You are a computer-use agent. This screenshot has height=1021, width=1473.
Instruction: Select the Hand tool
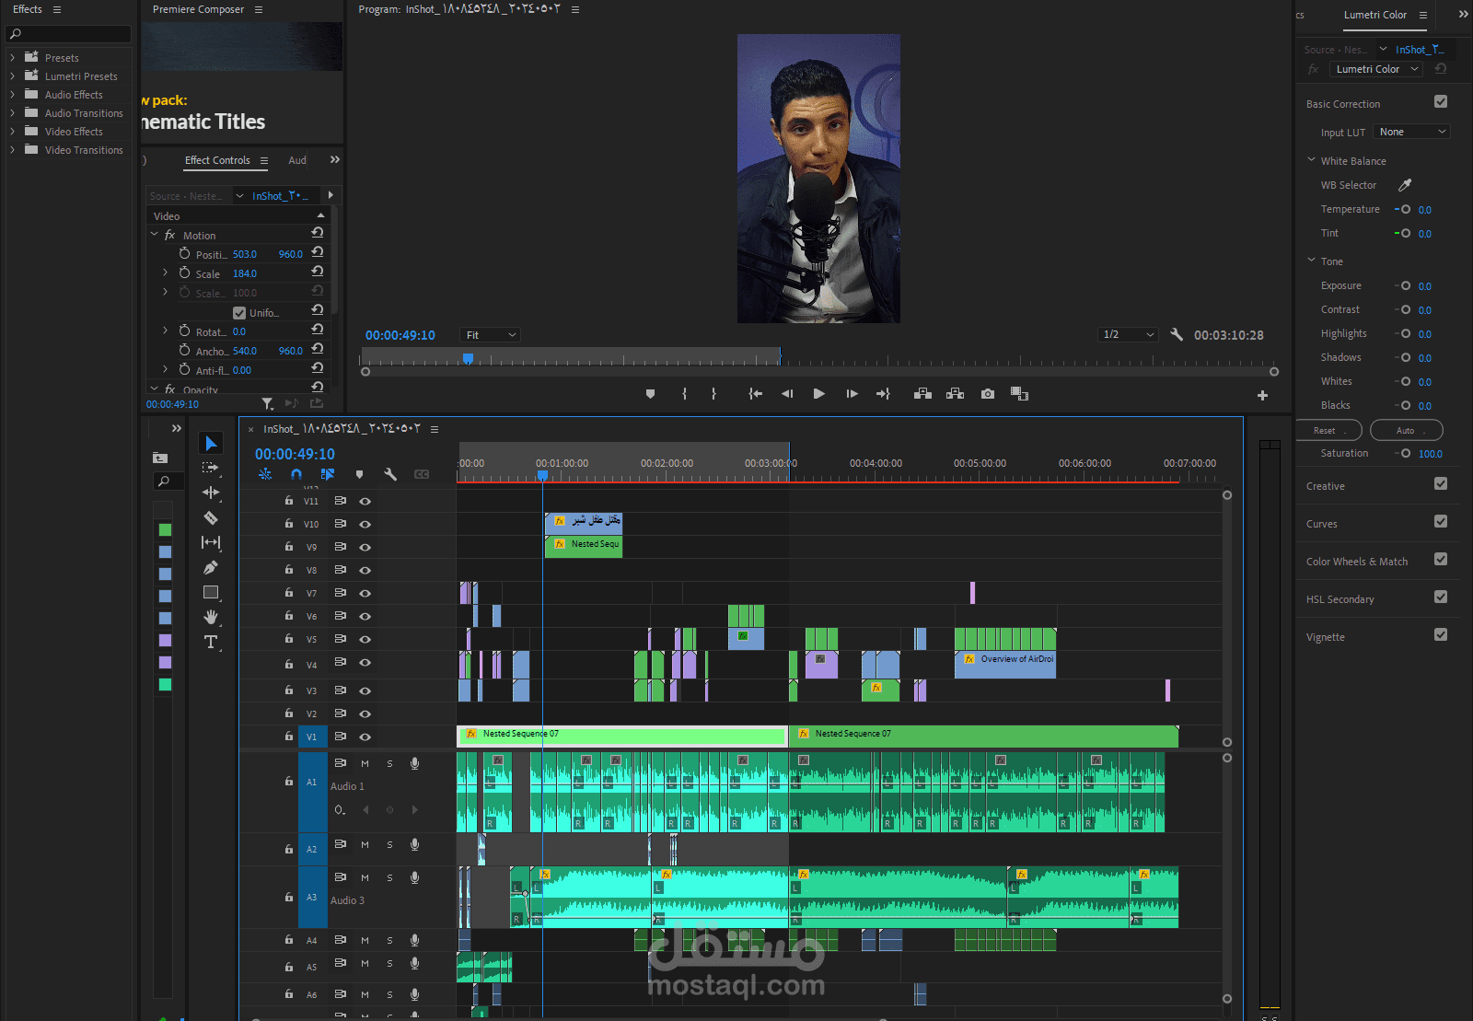(x=211, y=617)
